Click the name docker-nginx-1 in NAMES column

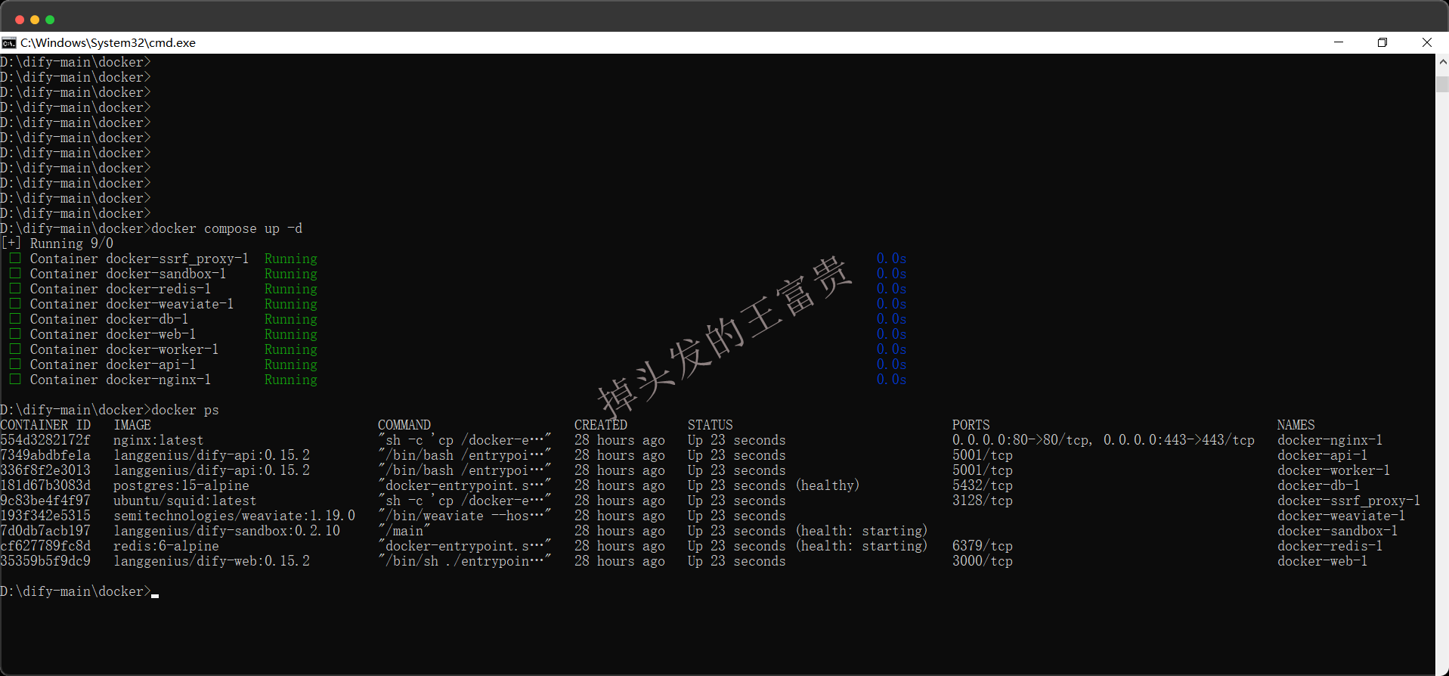pos(1330,440)
